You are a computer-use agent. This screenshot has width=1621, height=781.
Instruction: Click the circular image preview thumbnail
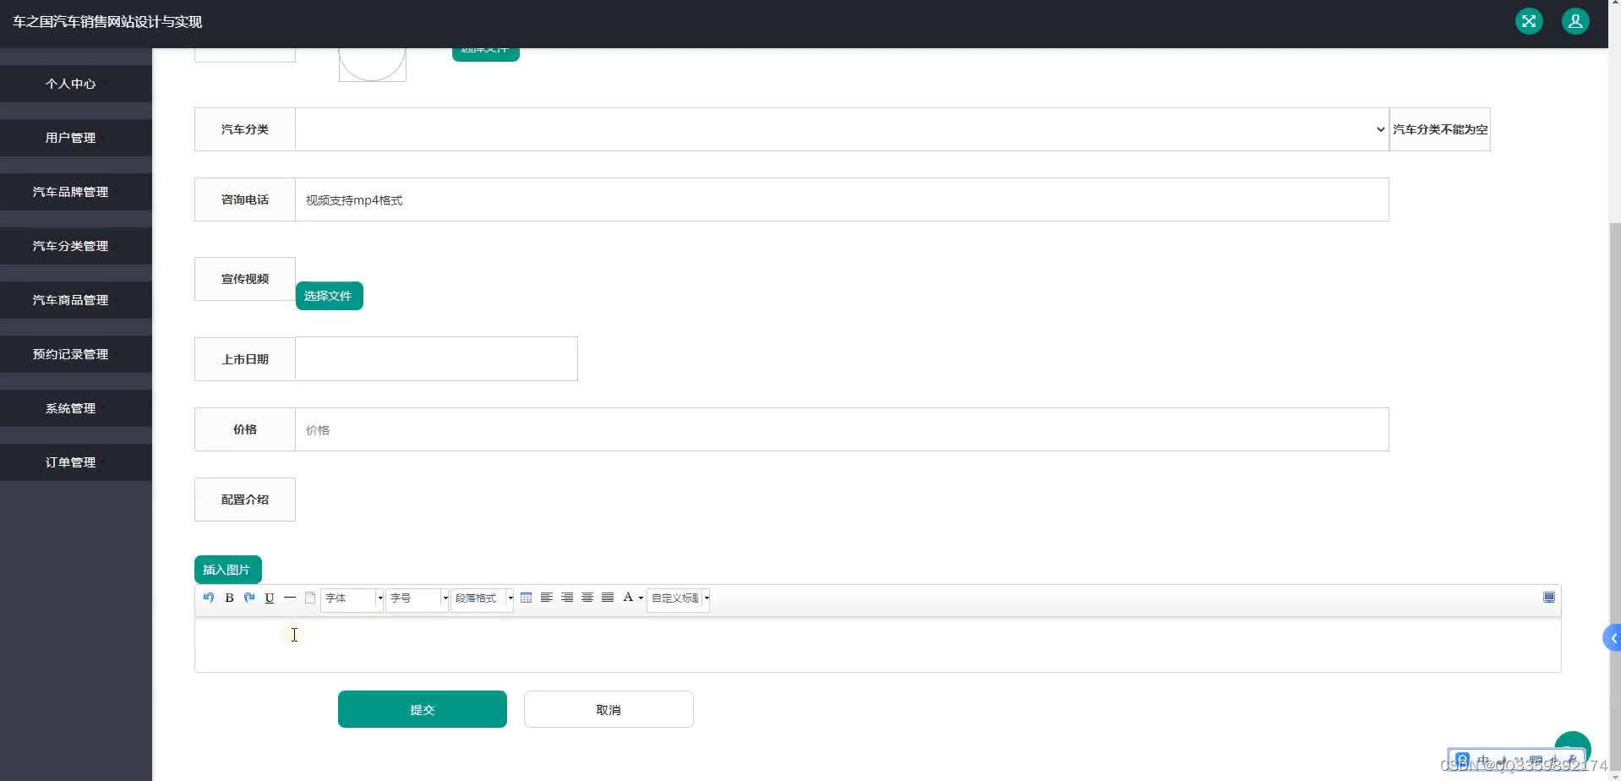click(x=373, y=64)
